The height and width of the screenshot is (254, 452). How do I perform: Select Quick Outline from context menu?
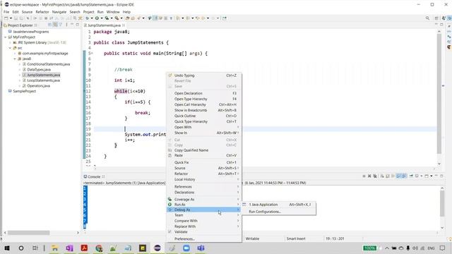click(x=204, y=116)
